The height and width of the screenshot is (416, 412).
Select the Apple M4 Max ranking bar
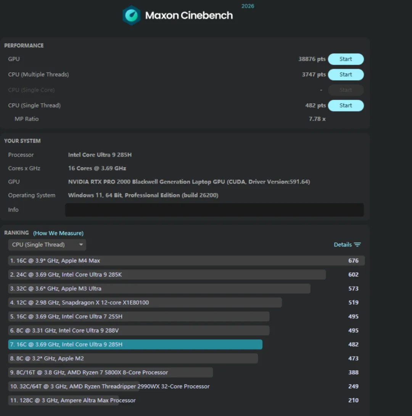coord(186,261)
